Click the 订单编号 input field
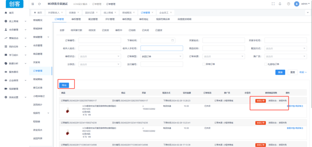The image size is (312, 147). (100, 40)
